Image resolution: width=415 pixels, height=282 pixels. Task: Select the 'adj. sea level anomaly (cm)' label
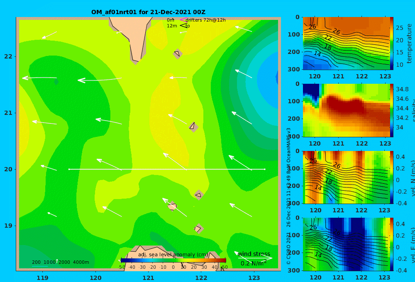click(173, 255)
